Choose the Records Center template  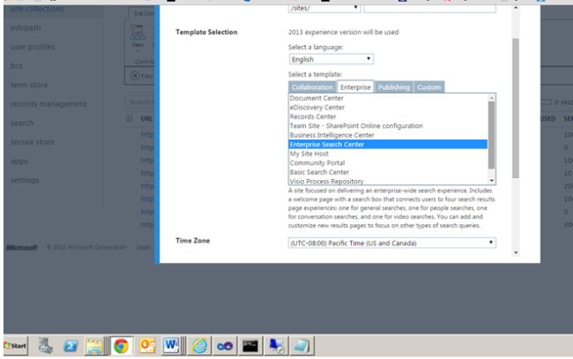[x=388, y=116]
